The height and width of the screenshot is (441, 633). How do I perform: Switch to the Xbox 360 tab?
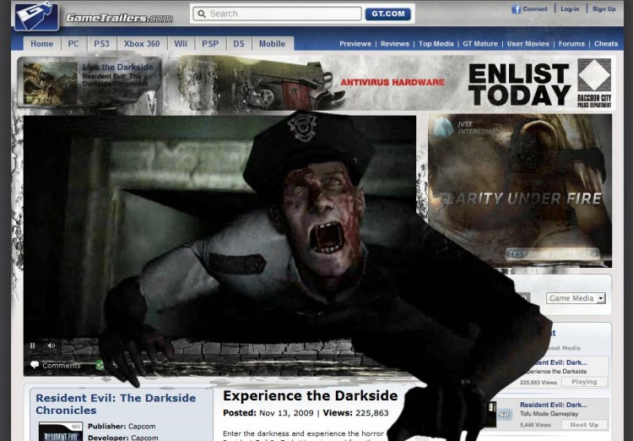point(141,44)
